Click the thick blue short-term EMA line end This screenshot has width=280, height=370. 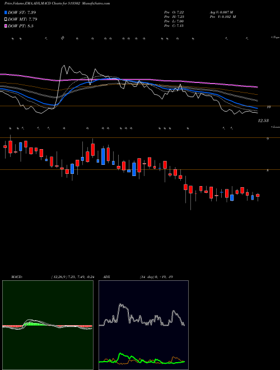point(256,108)
